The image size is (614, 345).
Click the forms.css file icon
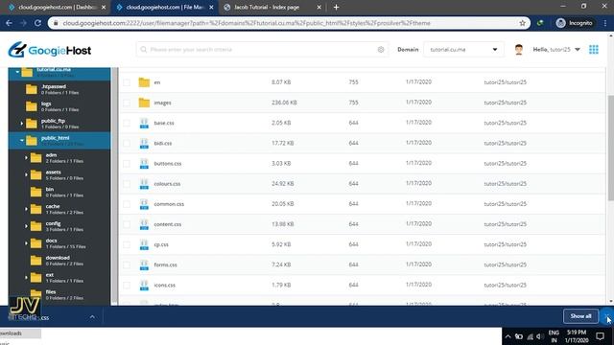coord(144,265)
